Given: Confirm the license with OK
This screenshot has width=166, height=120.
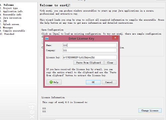Looking at the screenshot, I should [93, 82].
